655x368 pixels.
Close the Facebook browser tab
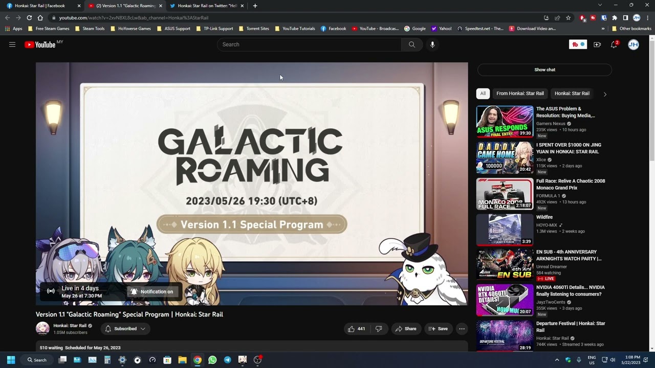(x=79, y=6)
